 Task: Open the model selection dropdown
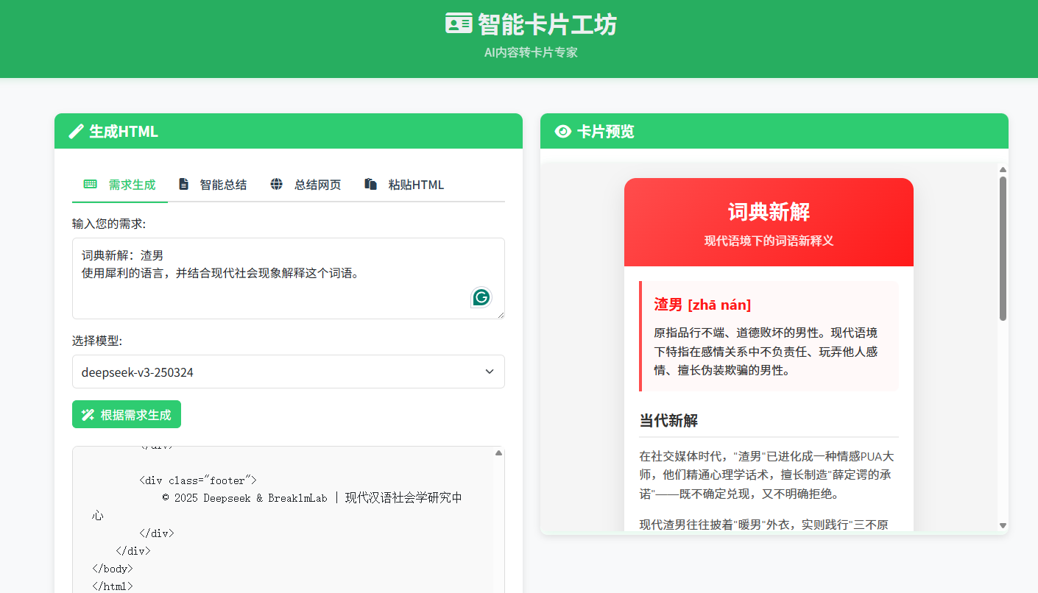(x=288, y=372)
